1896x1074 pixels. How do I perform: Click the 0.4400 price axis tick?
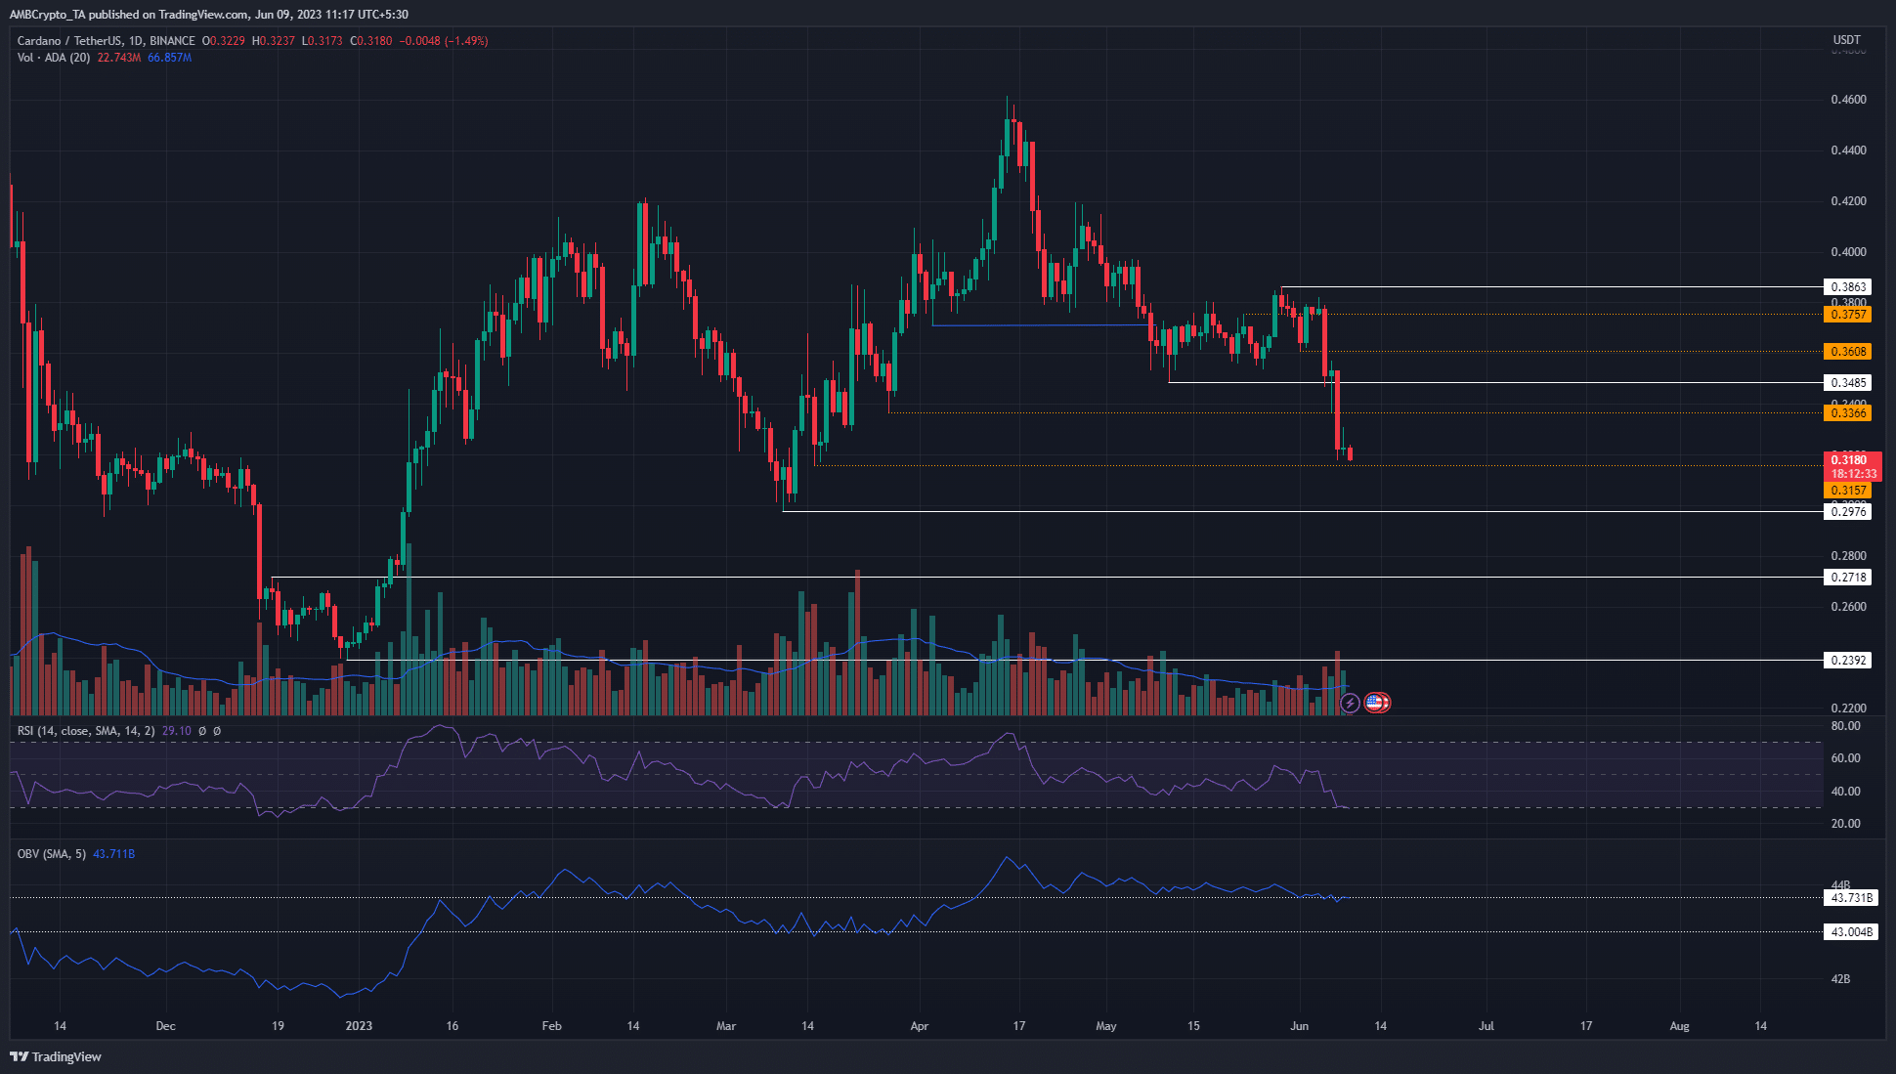coord(1848,150)
